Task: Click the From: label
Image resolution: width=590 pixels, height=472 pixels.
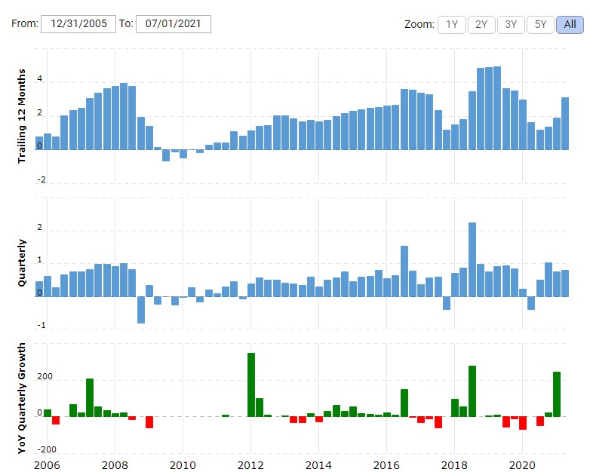Action: 25,23
